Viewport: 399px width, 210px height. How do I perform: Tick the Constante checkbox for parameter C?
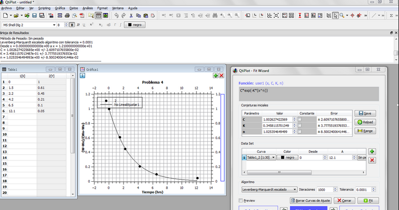[x=300, y=119]
